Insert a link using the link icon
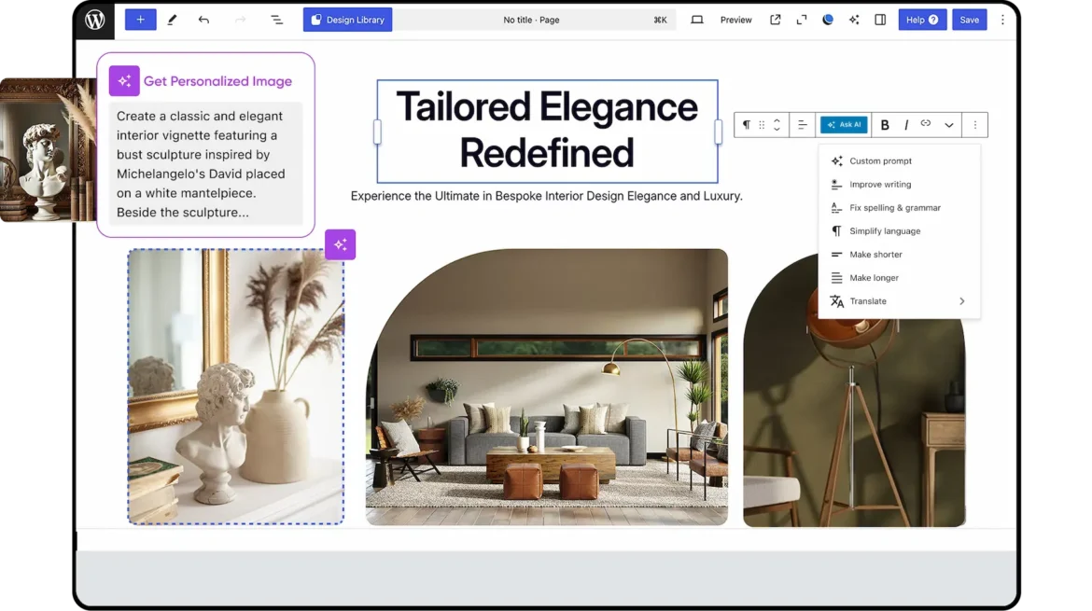This screenshot has height=611, width=1092. pyautogui.click(x=926, y=124)
